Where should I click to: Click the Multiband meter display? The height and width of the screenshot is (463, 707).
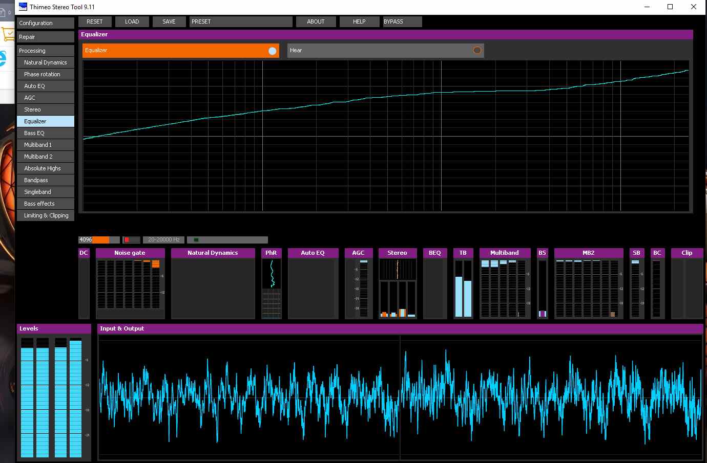pos(505,289)
